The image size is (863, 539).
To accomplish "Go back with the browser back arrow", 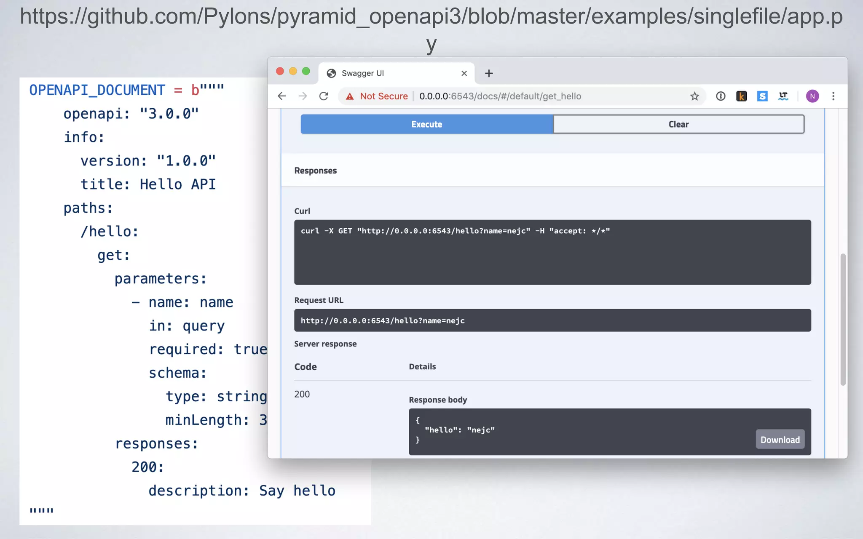I will (x=282, y=96).
